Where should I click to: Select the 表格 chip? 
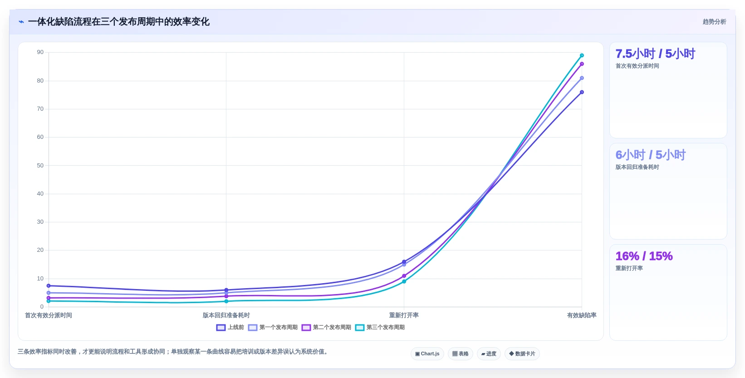click(x=461, y=354)
